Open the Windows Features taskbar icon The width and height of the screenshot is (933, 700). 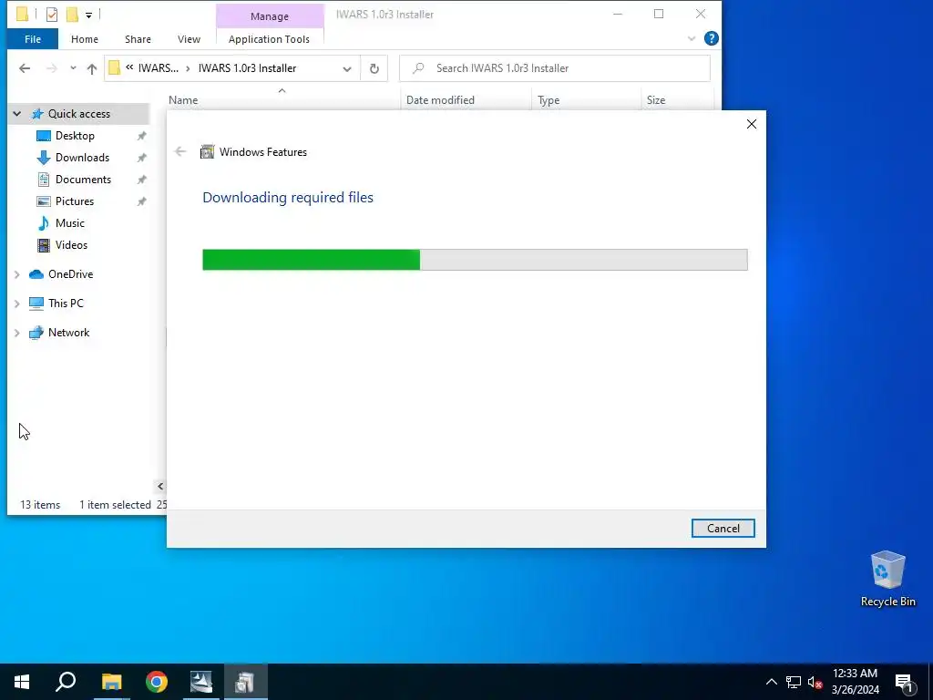click(x=245, y=682)
